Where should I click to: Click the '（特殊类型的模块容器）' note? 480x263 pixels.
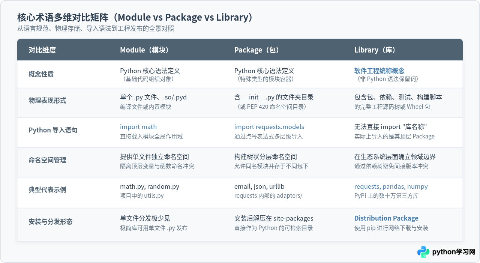point(265,79)
